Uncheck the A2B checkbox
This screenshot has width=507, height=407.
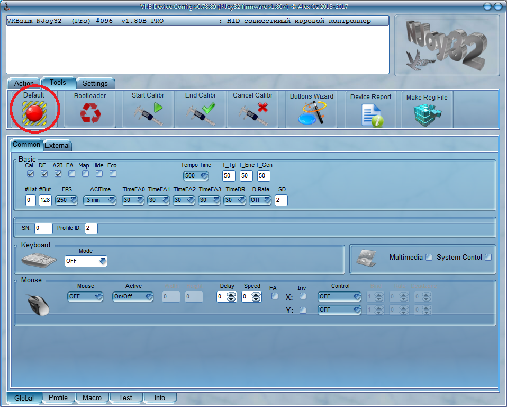click(x=58, y=174)
